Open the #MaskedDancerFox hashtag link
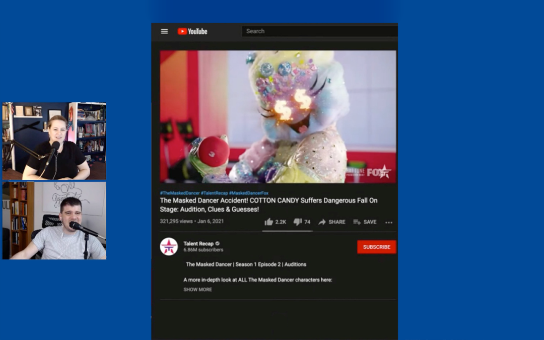 point(249,193)
